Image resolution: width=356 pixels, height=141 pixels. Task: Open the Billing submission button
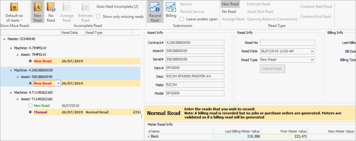(171, 10)
